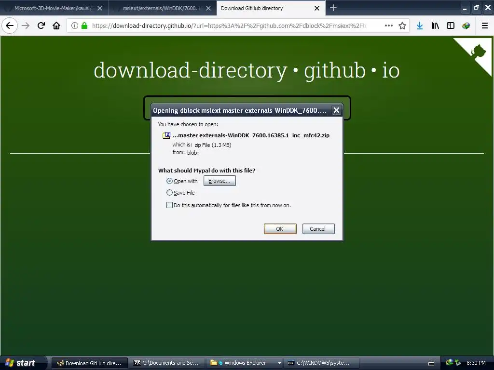Switch to Download GitHub dire taskbar item
This screenshot has width=494, height=370.
(x=90, y=363)
